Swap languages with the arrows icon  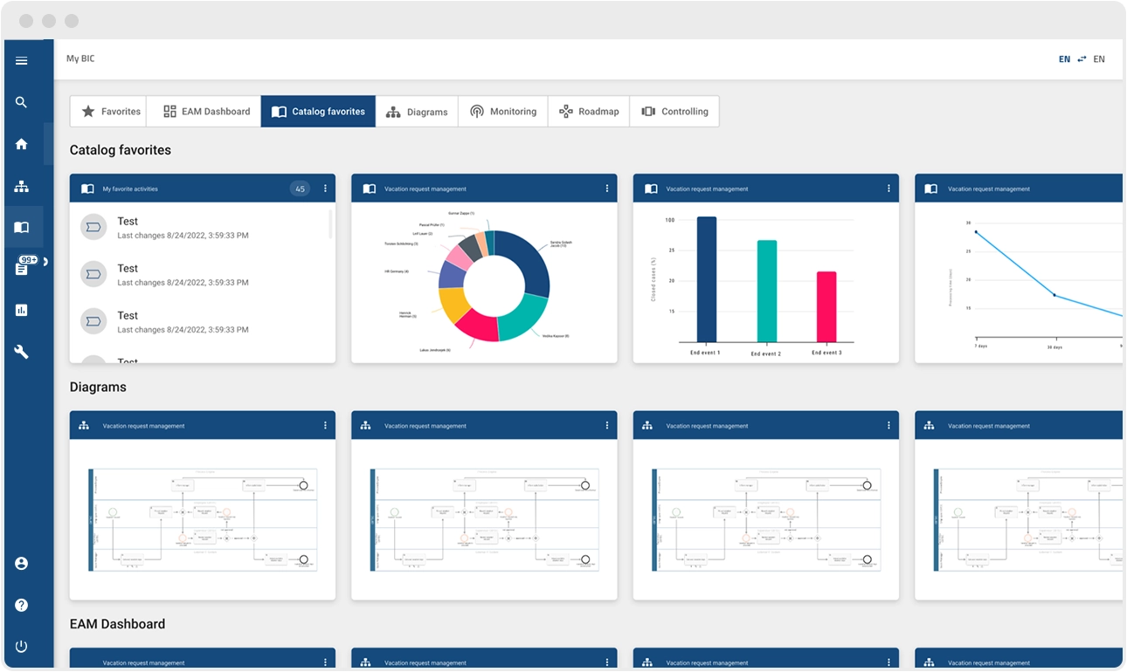coord(1082,59)
